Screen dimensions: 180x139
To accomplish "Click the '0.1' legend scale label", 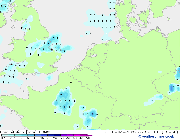I will (x=3, y=138).
